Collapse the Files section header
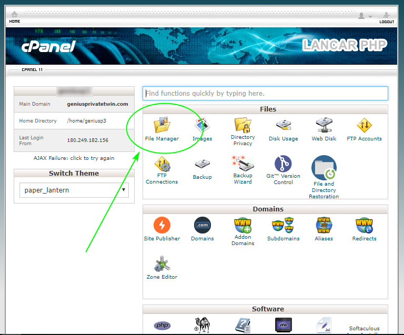Image resolution: width=404 pixels, height=335 pixels. [265, 109]
